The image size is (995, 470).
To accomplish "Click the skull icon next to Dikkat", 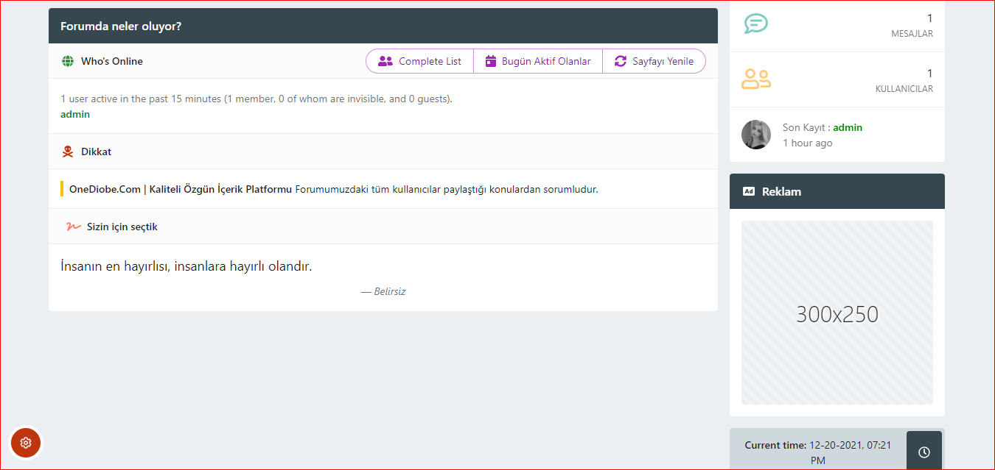I will tap(68, 152).
